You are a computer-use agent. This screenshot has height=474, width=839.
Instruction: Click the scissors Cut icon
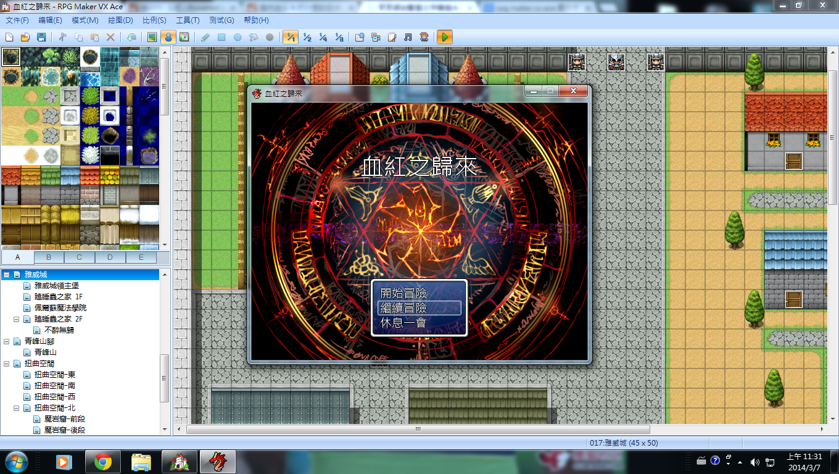[x=63, y=37]
